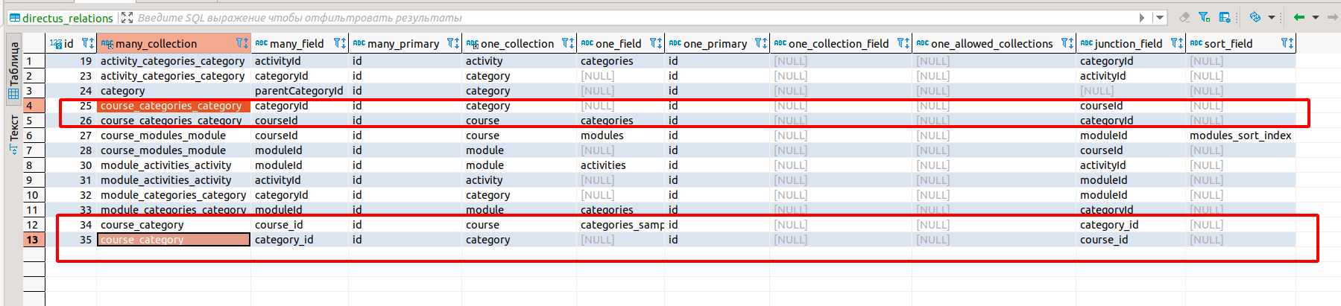Screen dimensions: 1341x306
Task: Click the ABC type icon of junction_field column
Action: pos(1087,43)
